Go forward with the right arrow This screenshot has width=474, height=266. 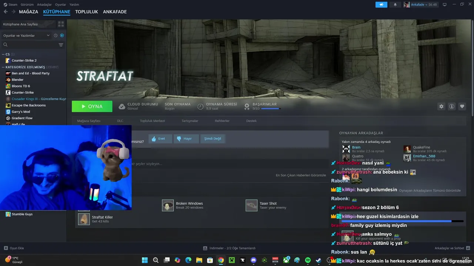[x=13, y=12]
